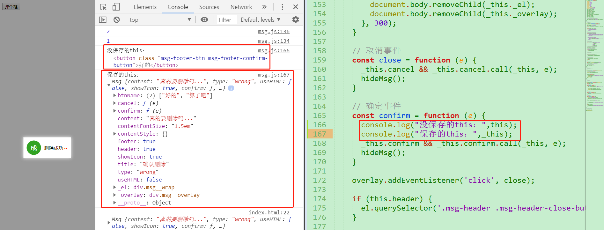Viewport: 604px width, 230px height.
Task: Click the contentFontSize "1.5em" value
Action: pyautogui.click(x=182, y=126)
